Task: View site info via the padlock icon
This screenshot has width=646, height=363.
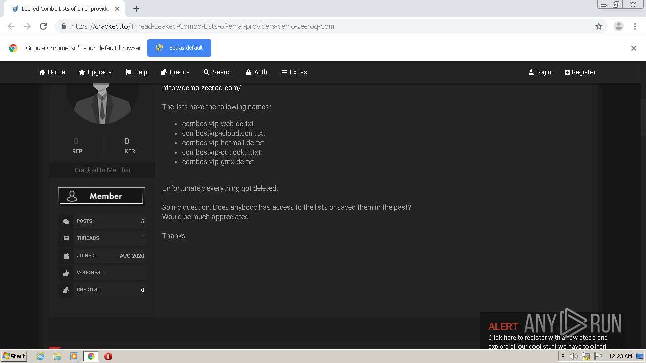Action: click(x=64, y=26)
